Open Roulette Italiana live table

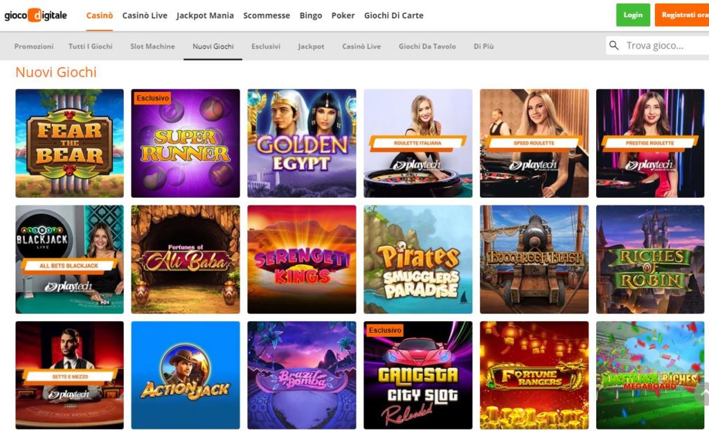[418, 143]
